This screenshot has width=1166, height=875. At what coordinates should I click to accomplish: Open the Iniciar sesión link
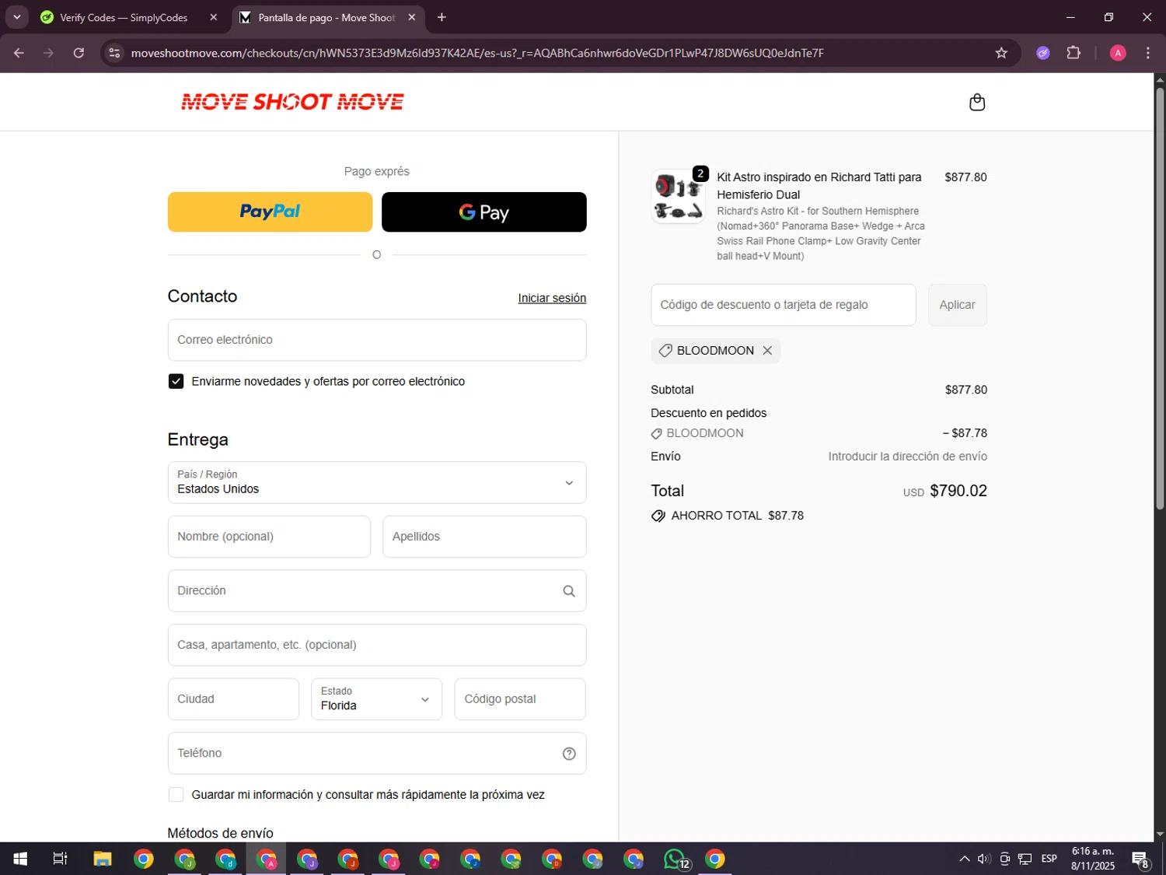click(x=552, y=298)
